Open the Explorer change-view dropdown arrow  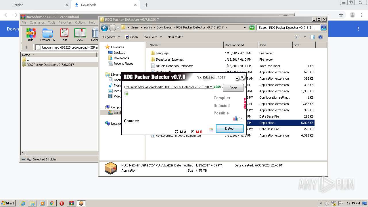click(305, 37)
